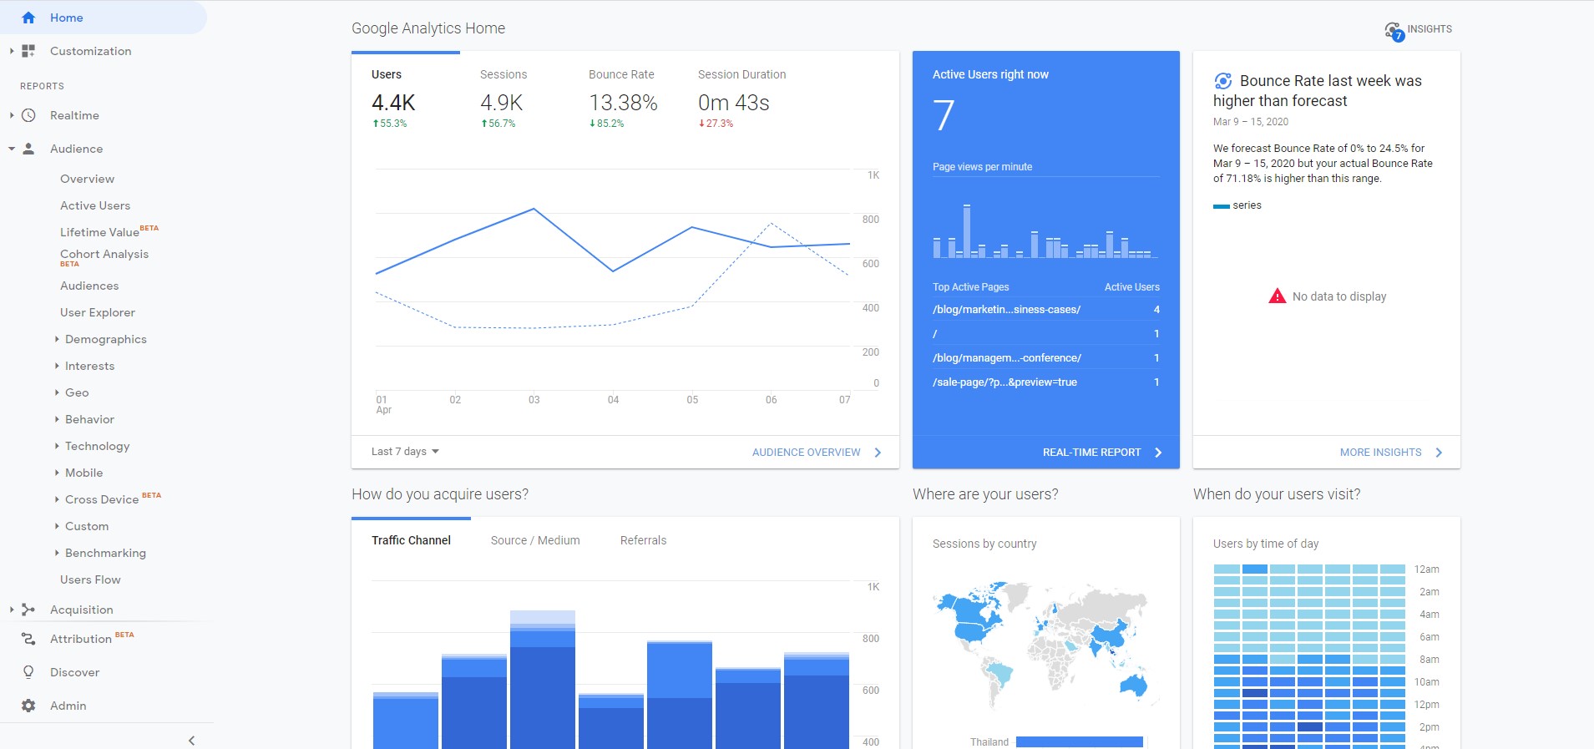1594x749 pixels.
Task: Click the /sale-page/?p...&preview=true active page
Action: tap(1004, 382)
